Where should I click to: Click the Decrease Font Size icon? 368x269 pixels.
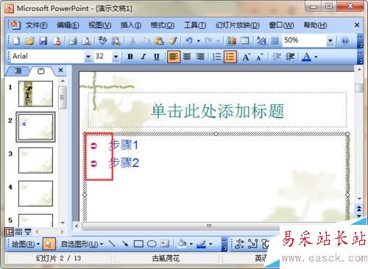[260, 57]
